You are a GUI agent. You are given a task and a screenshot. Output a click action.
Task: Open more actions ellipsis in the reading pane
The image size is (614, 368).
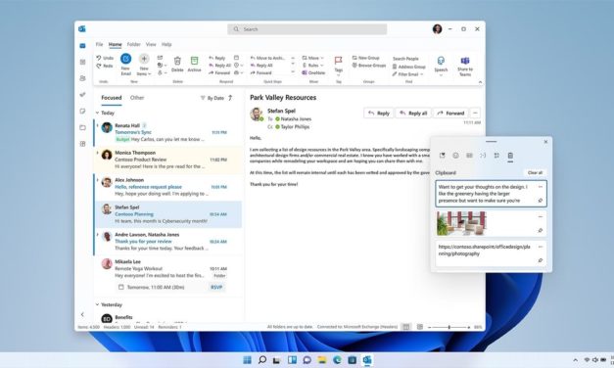pyautogui.click(x=475, y=114)
